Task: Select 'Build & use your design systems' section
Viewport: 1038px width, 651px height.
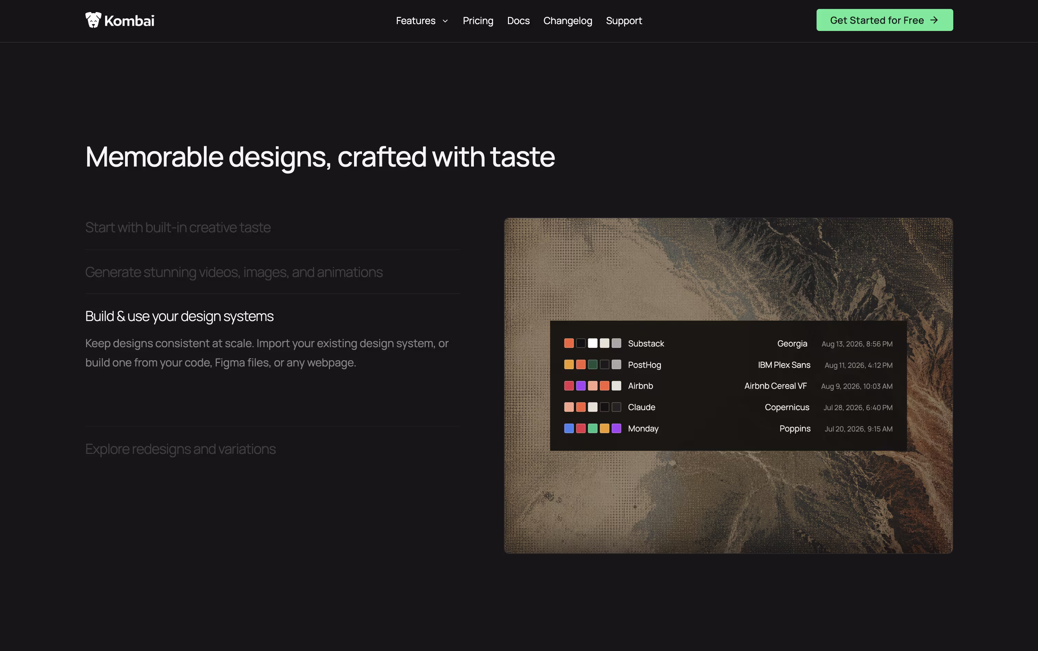Action: pyautogui.click(x=179, y=316)
